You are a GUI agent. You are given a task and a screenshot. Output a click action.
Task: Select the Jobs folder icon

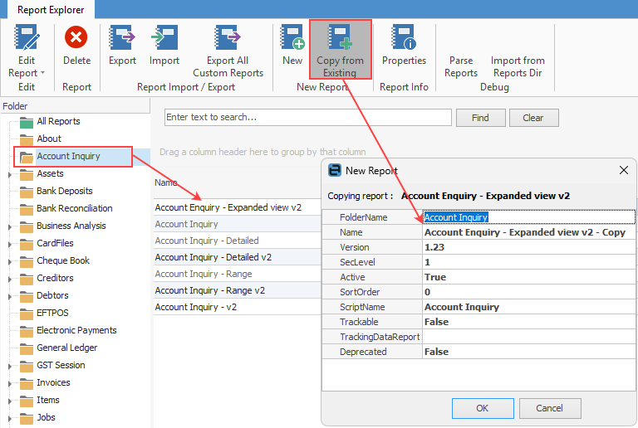27,418
